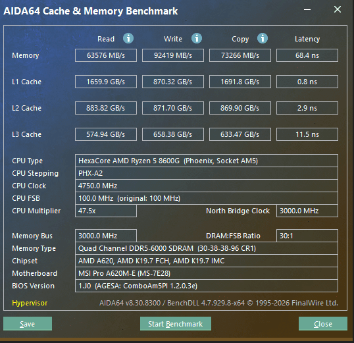Select the L2 Cache Read value
This screenshot has width=354, height=343.
click(x=106, y=108)
